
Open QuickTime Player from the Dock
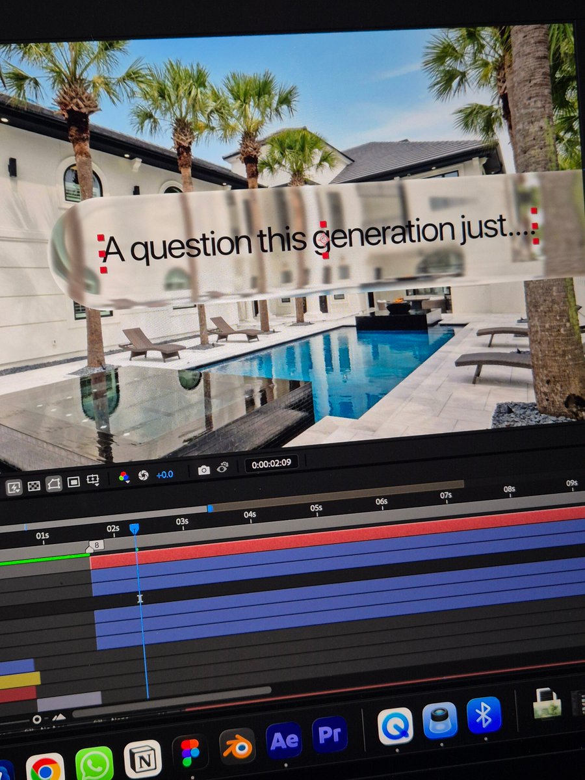tap(395, 726)
